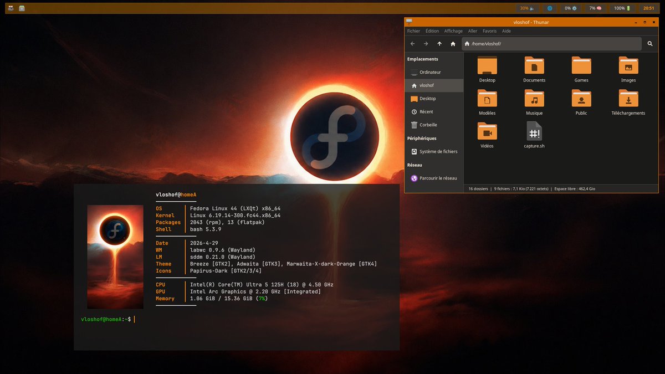The image size is (665, 374).
Task: Click "labwc 0.9.6 (Wayland)" in terminal
Action: click(223, 250)
